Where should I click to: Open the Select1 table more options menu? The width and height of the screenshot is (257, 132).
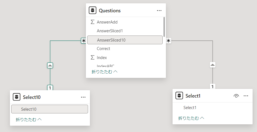[x=246, y=96]
